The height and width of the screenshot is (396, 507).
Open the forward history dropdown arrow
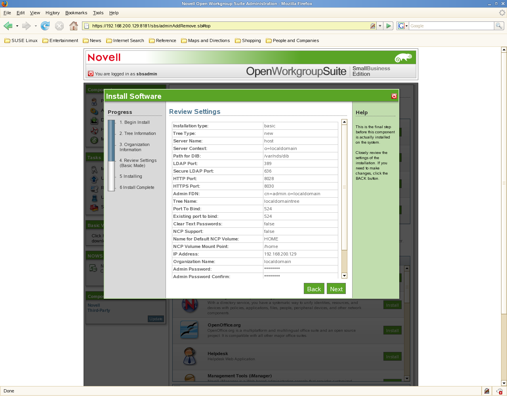click(36, 26)
